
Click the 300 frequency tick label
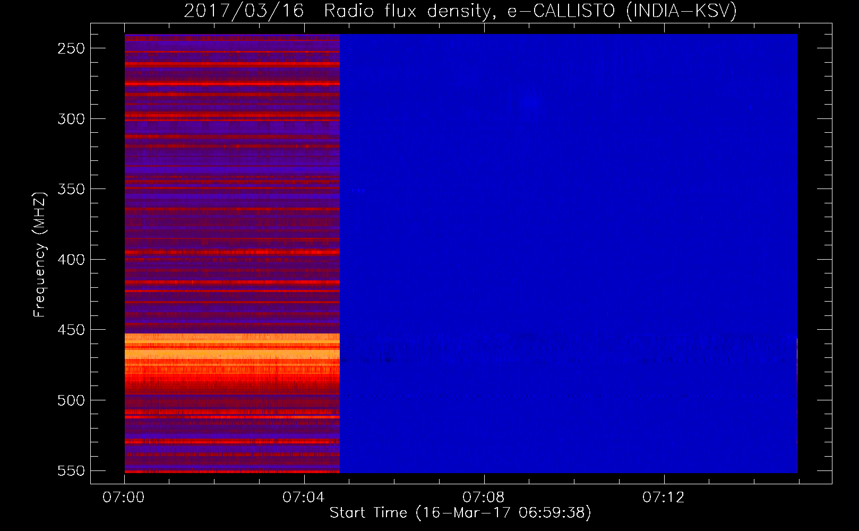[x=71, y=119]
